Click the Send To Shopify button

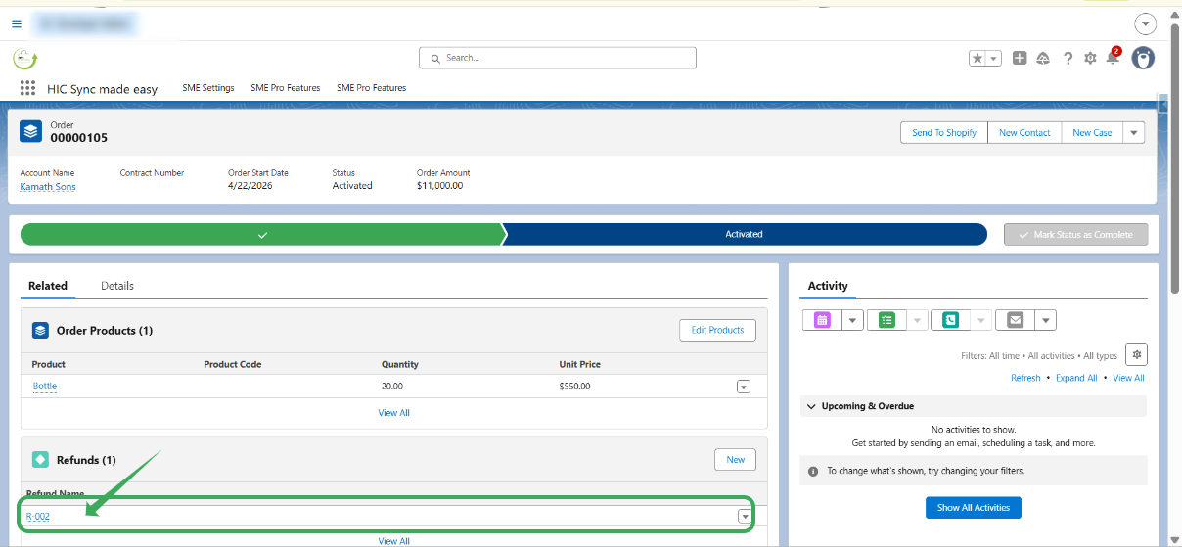click(944, 132)
